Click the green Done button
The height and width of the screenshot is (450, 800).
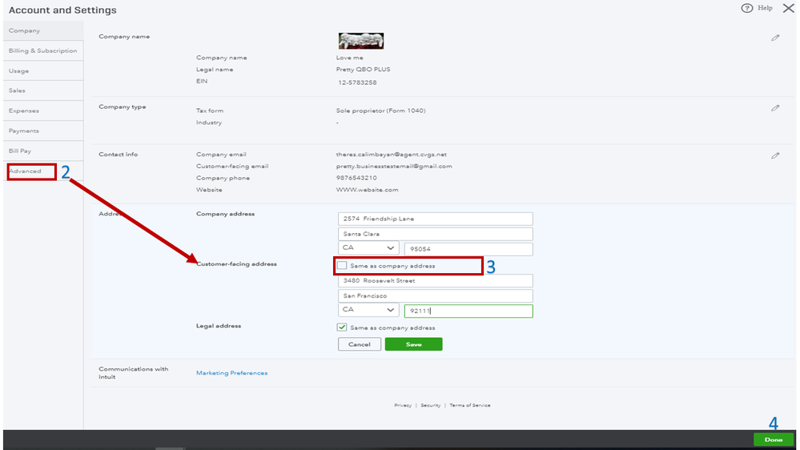coord(774,440)
